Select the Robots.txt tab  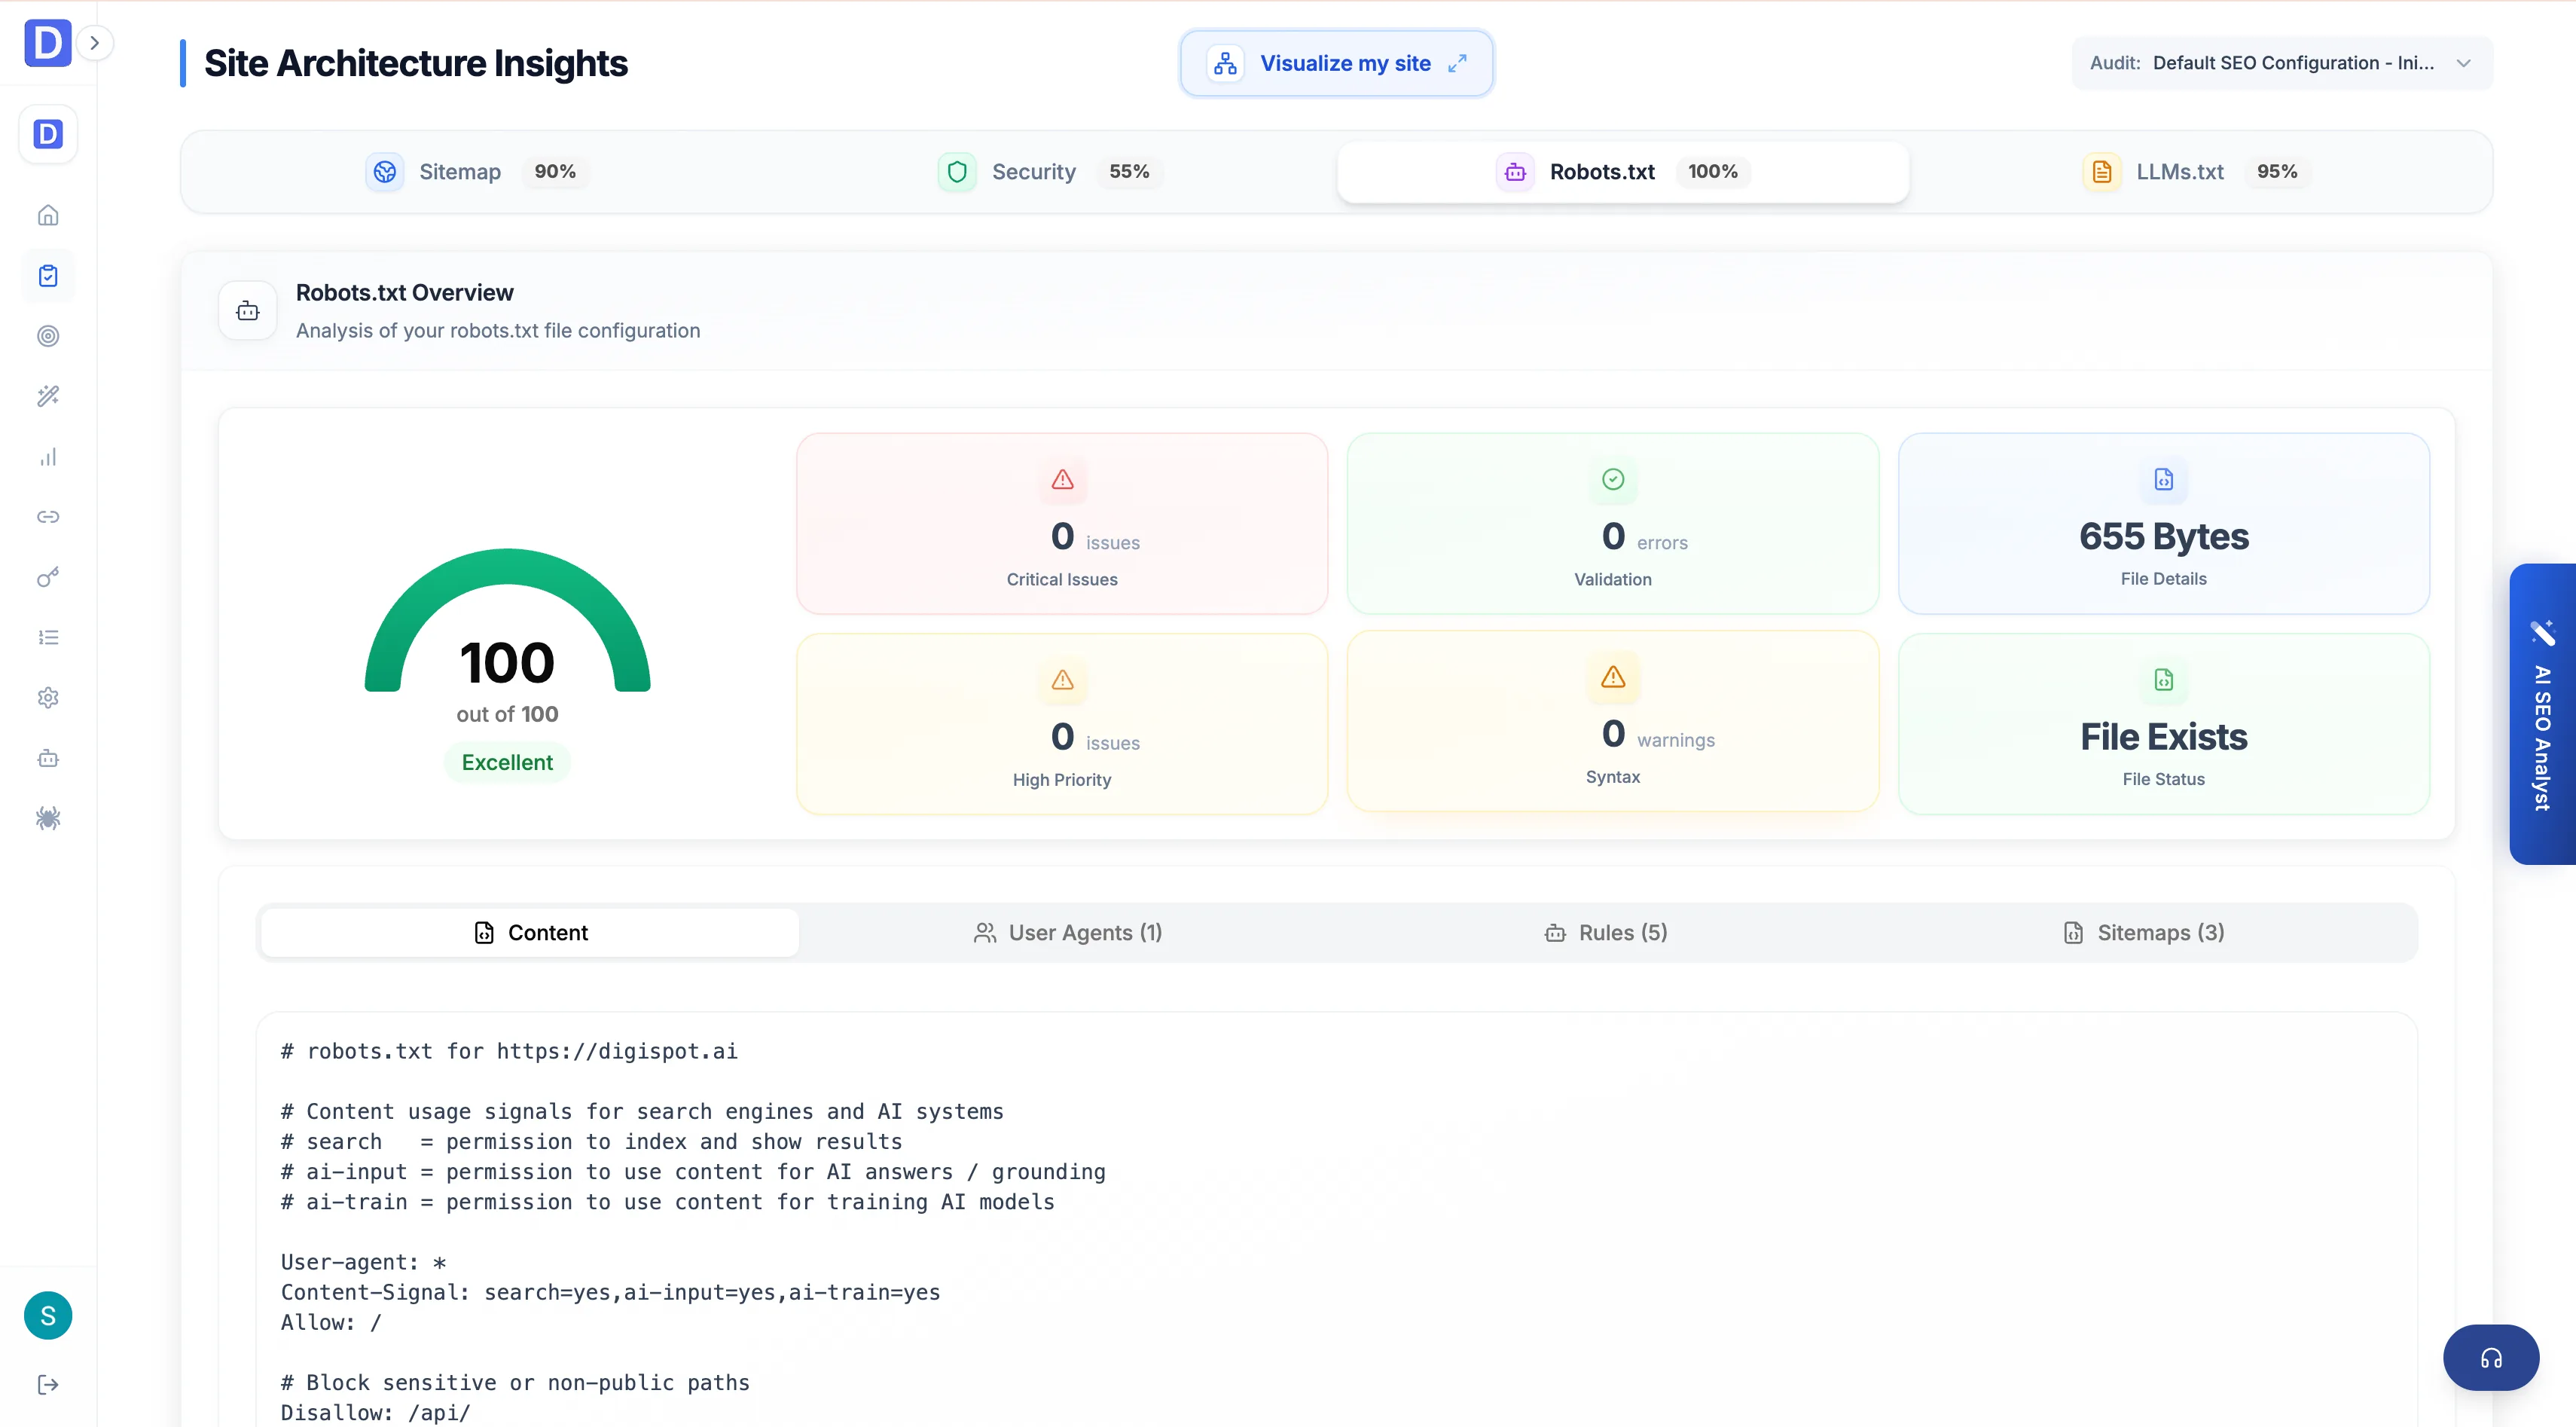pyautogui.click(x=1622, y=172)
